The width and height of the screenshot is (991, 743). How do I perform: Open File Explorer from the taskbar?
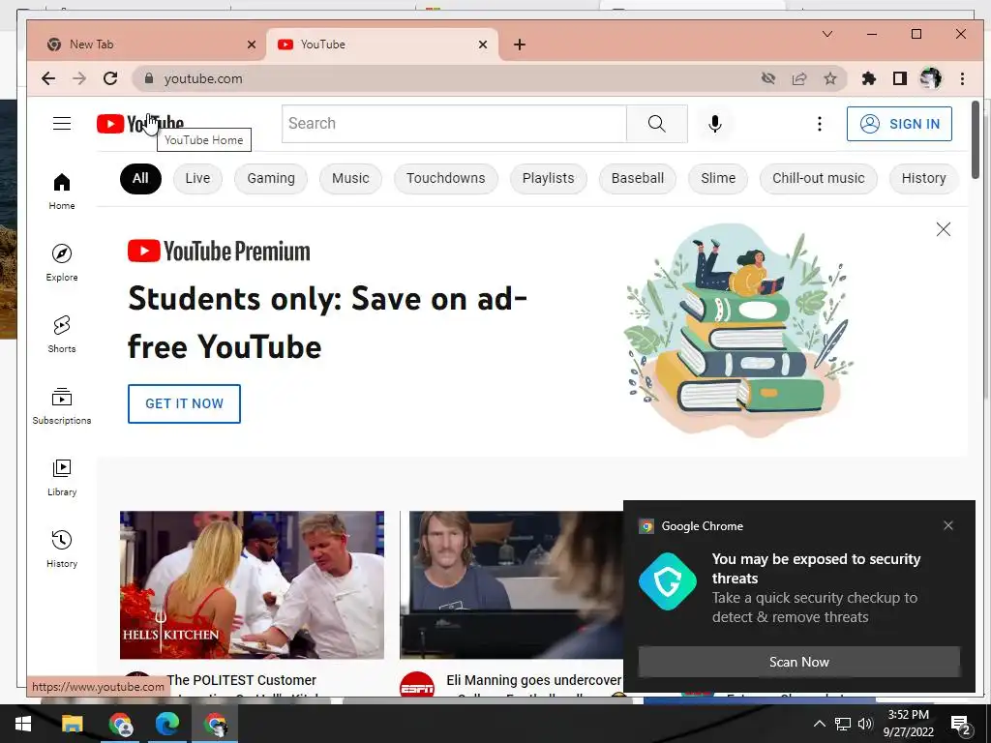point(72,724)
